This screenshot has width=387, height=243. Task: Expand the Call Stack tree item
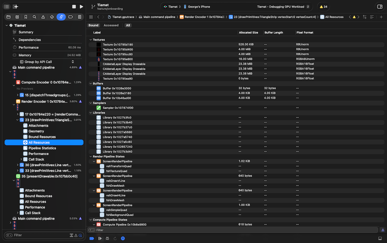21,159
